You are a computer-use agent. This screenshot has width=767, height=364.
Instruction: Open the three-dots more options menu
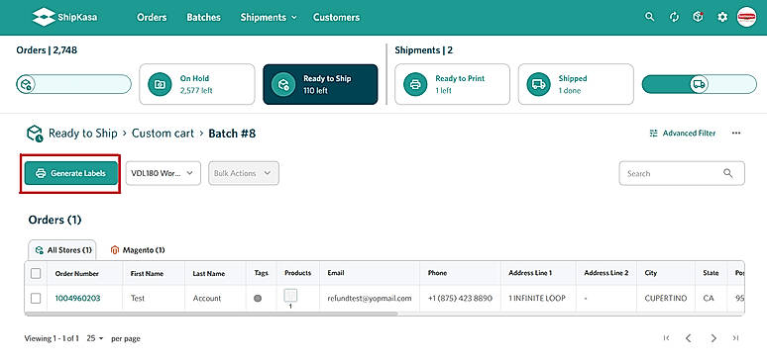(x=736, y=134)
